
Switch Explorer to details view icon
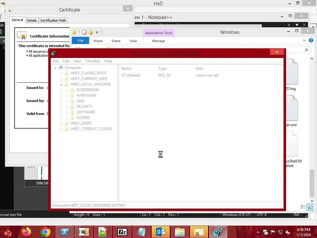tap(303, 207)
